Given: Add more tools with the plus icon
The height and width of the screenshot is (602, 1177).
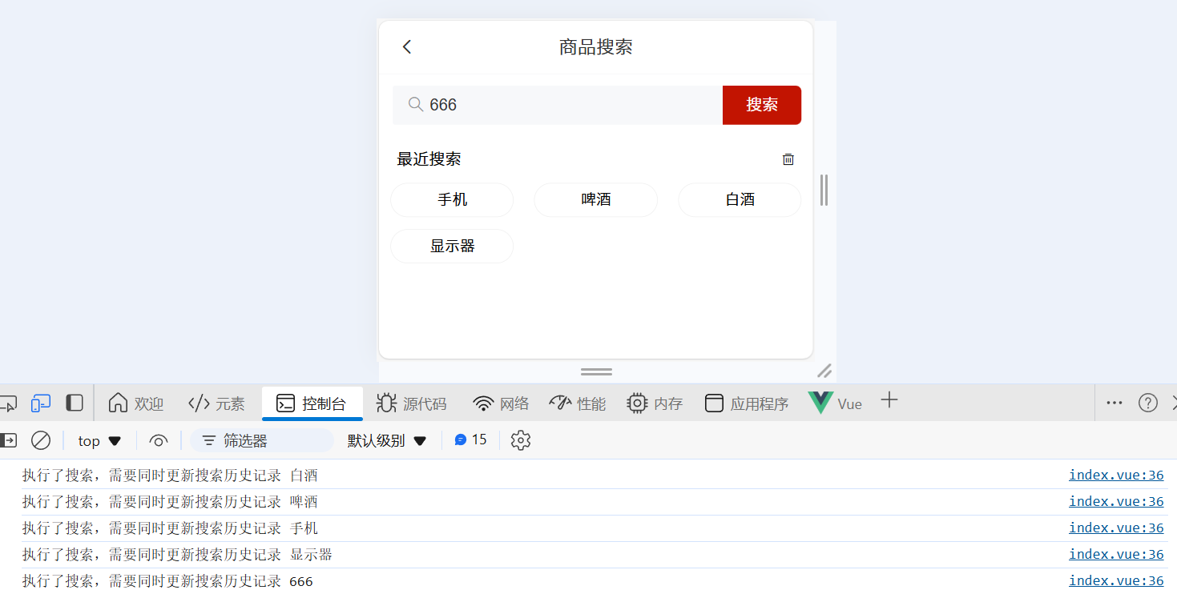Looking at the screenshot, I should pos(889,401).
